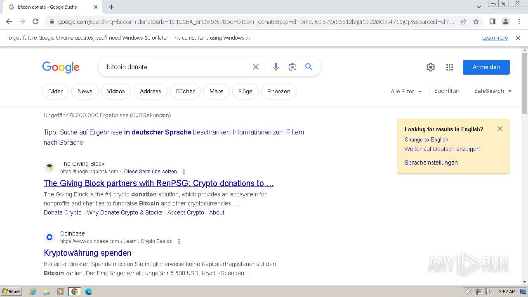The image size is (528, 297).
Task: Launch Microsoft Edge from taskbar
Action: click(x=88, y=292)
